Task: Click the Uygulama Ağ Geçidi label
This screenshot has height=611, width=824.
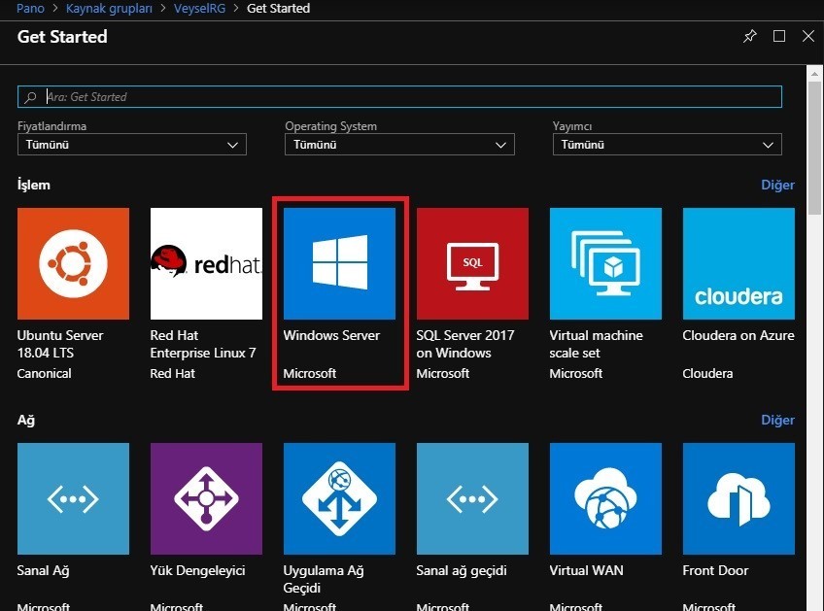Action: point(324,579)
